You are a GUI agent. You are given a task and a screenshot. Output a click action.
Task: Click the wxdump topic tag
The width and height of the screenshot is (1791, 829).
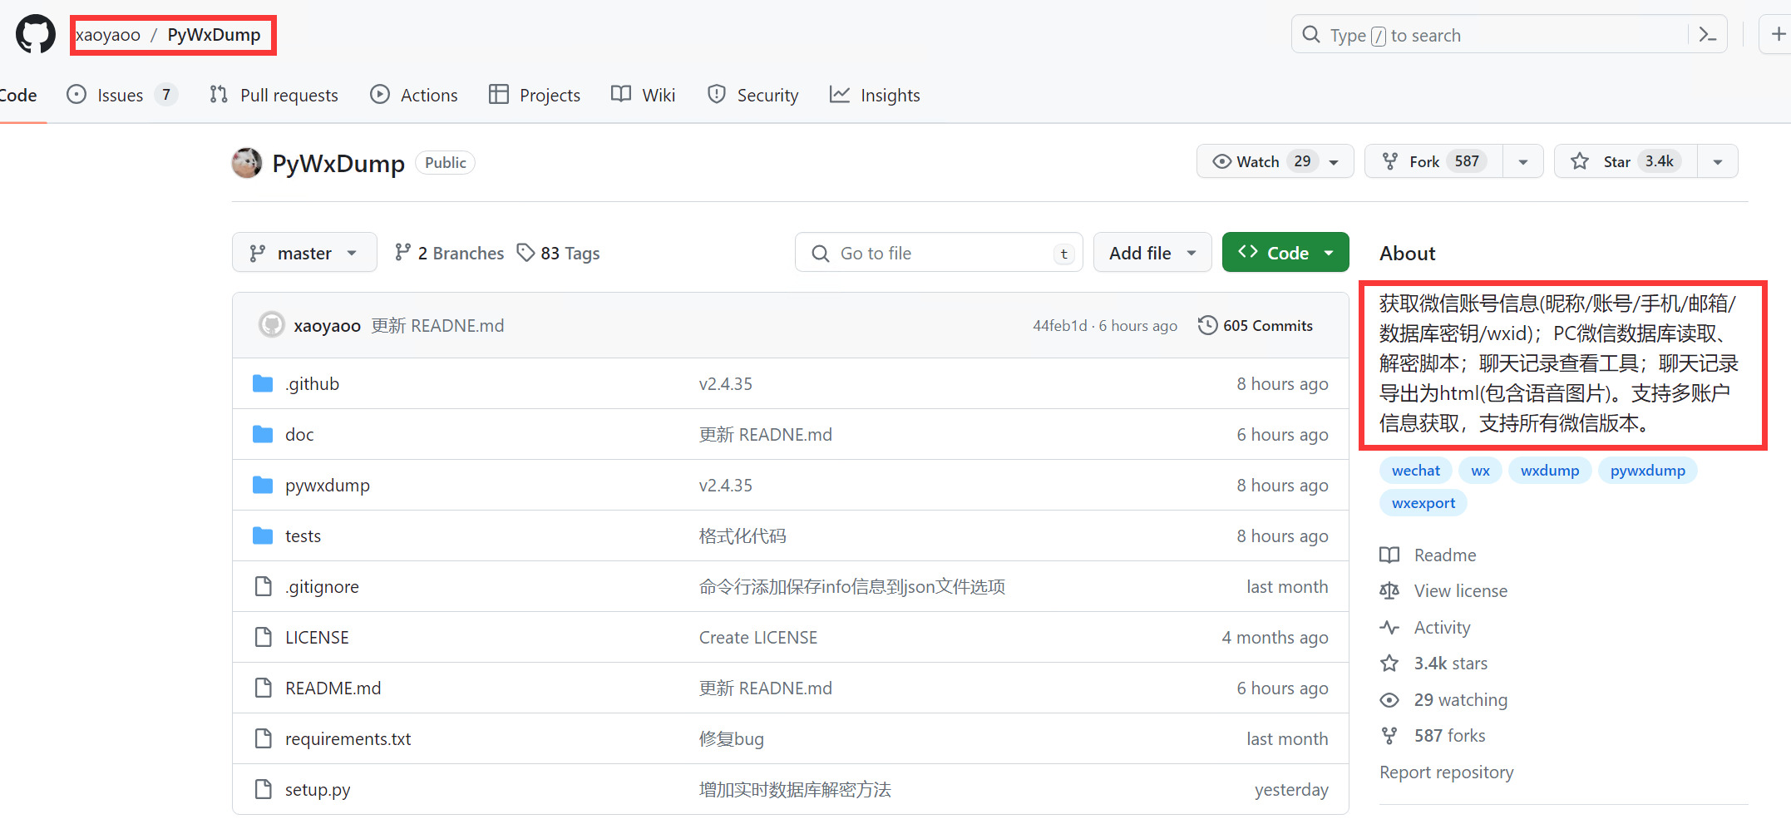click(1550, 471)
